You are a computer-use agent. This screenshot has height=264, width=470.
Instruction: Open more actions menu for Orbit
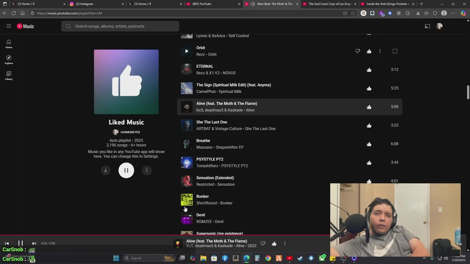380,51
